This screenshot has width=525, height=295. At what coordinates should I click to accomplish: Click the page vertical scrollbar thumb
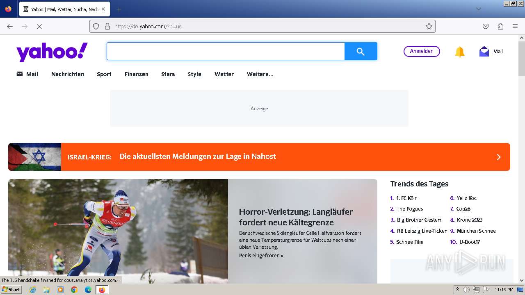[521, 58]
